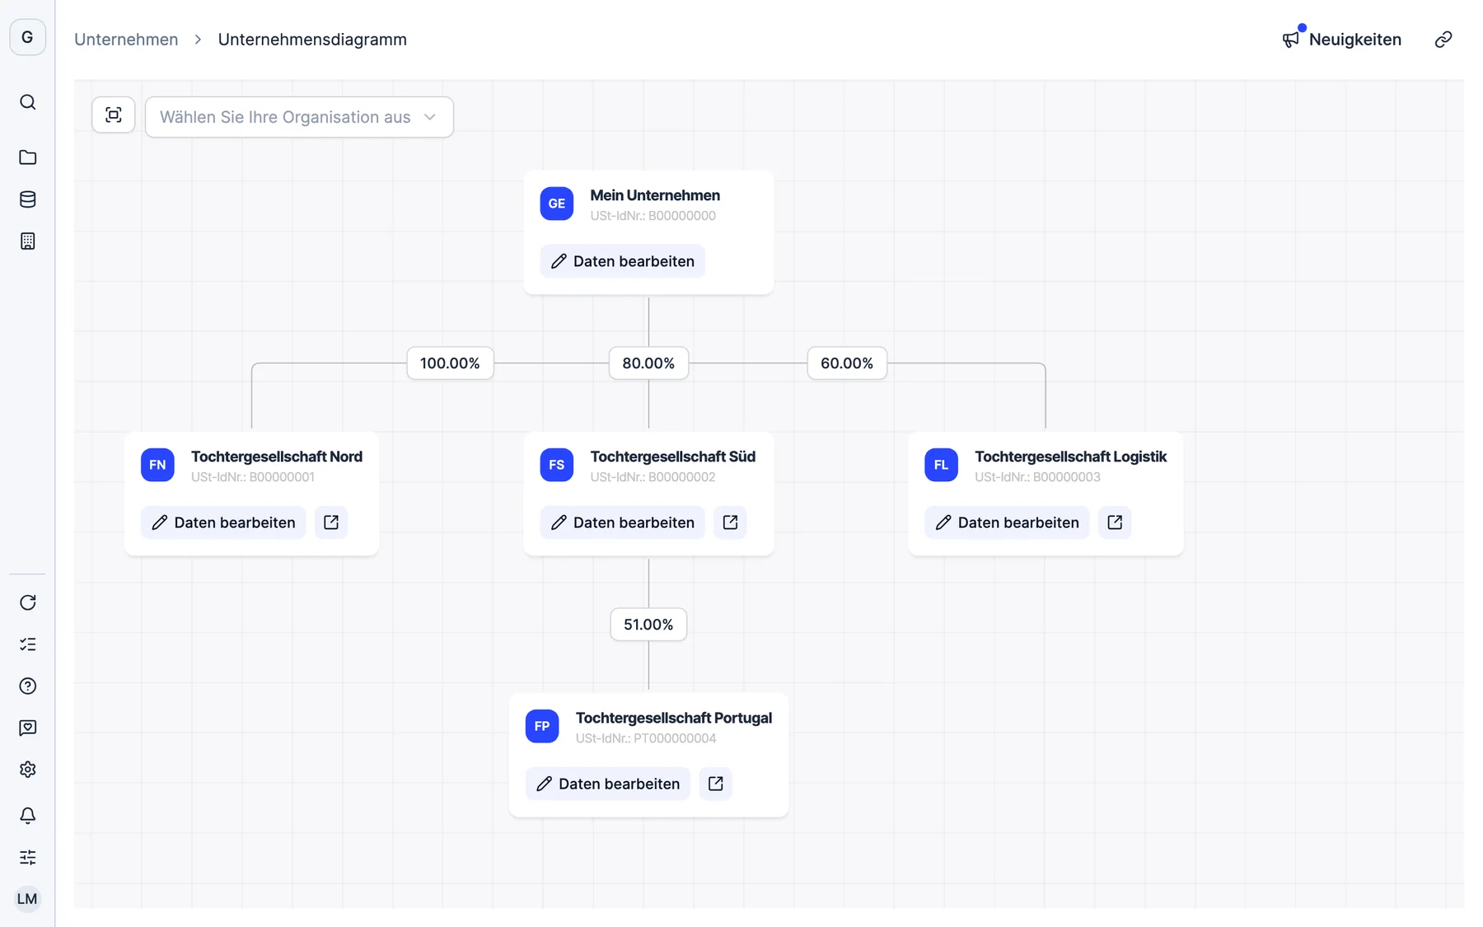Screen dimensions: 1483x927
Task: Click the GE company badge
Action: pyautogui.click(x=557, y=204)
